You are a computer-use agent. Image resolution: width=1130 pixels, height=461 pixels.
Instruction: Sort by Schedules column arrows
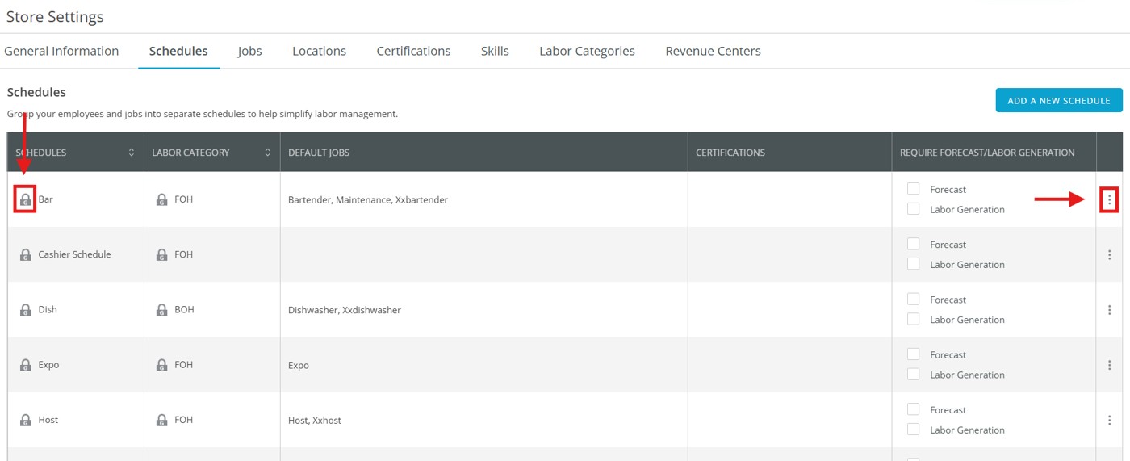(132, 153)
